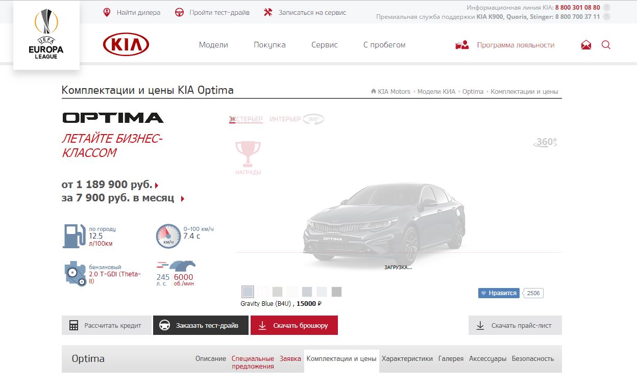Click the speedometer acceleration icon
The width and height of the screenshot is (637, 392).
[168, 236]
